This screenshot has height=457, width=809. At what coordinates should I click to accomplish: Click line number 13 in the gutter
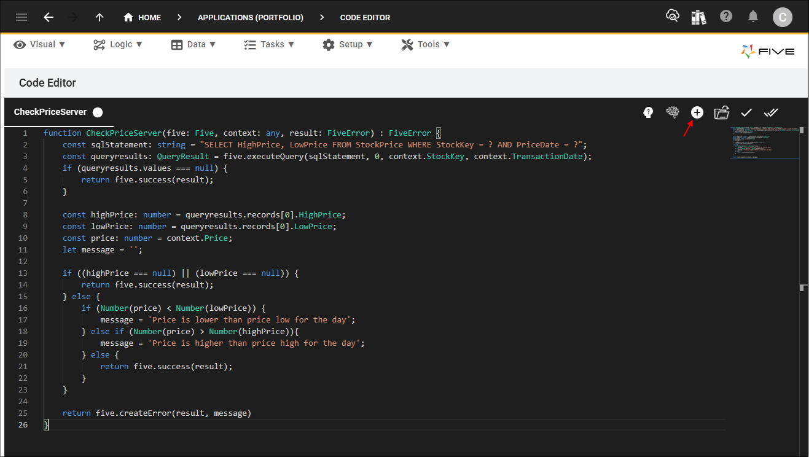pos(23,273)
